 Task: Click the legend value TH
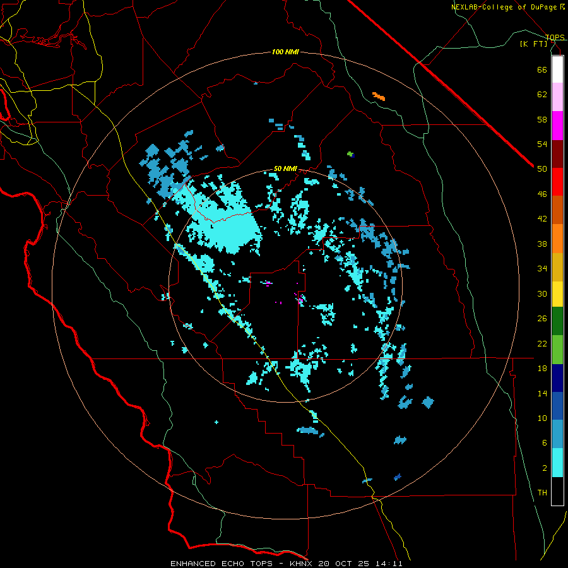[x=542, y=493]
